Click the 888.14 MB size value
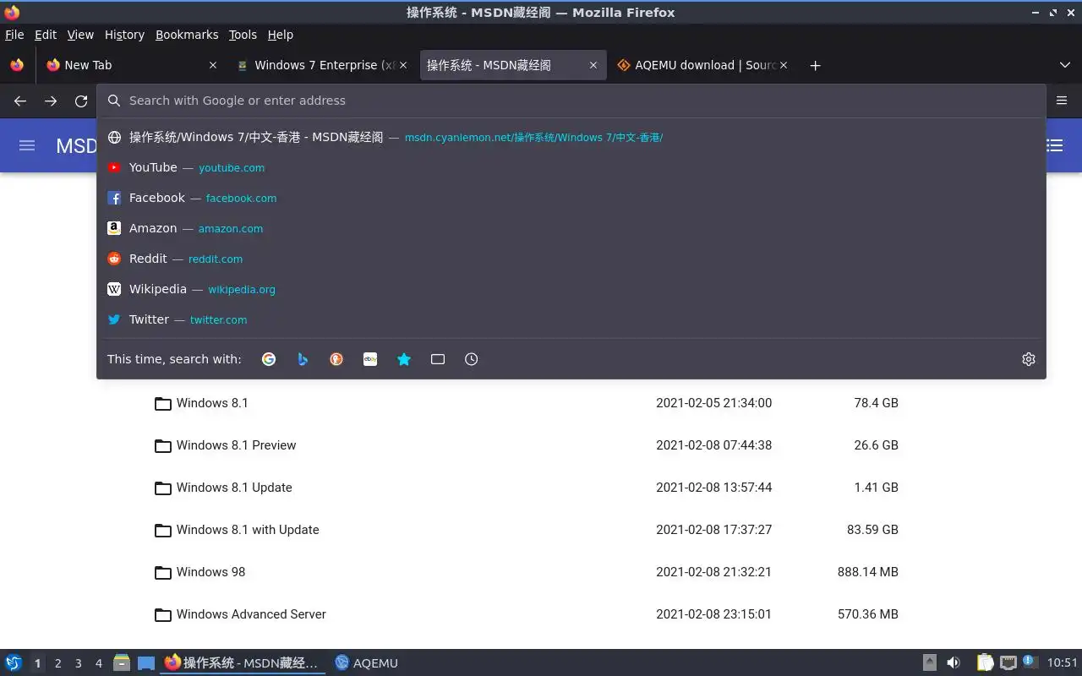Image resolution: width=1082 pixels, height=676 pixels. tap(867, 572)
